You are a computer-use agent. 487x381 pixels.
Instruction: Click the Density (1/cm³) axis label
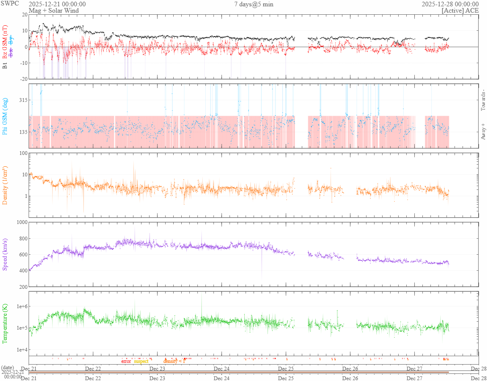point(5,185)
